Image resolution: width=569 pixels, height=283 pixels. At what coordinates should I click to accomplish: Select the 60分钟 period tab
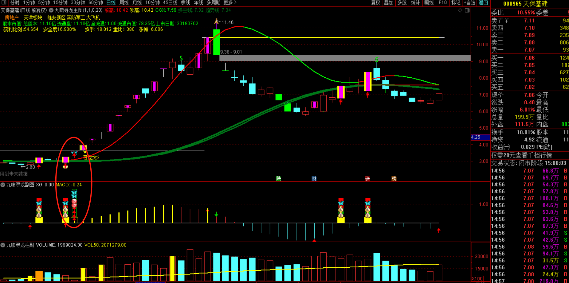(x=96, y=2)
